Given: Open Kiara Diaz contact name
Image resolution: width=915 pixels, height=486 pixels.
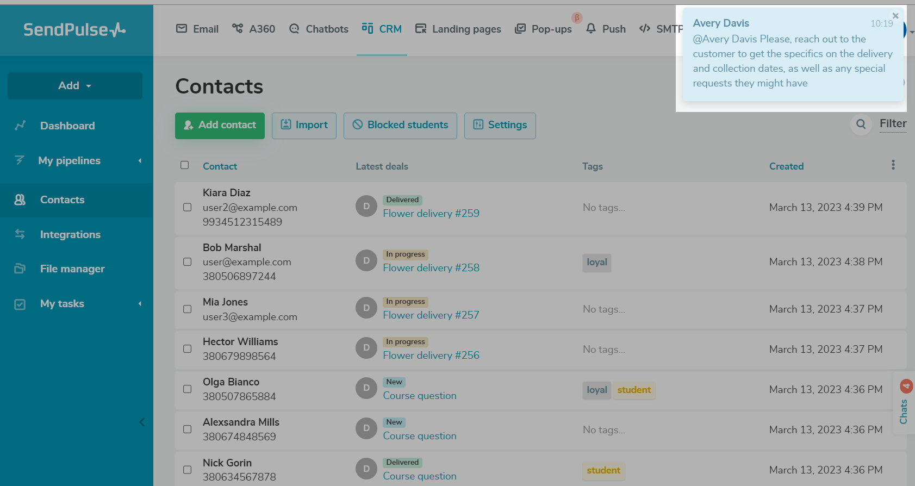Looking at the screenshot, I should [x=227, y=193].
